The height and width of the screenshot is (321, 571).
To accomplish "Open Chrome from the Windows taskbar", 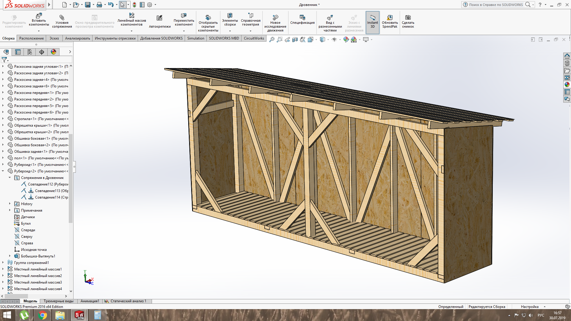I will click(x=43, y=315).
